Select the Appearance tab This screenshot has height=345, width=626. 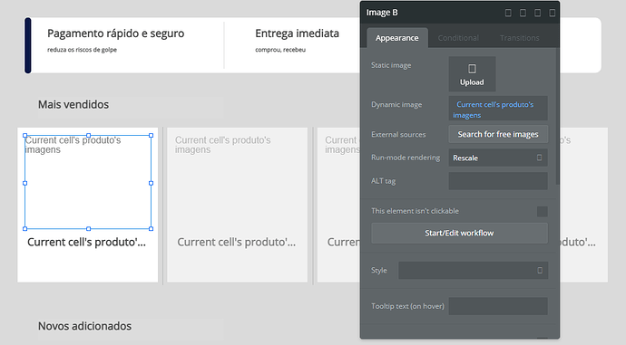coord(396,38)
